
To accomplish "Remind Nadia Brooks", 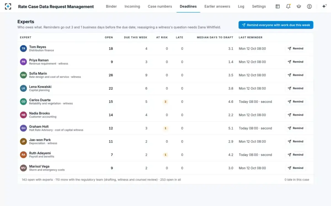I will 295,115.
